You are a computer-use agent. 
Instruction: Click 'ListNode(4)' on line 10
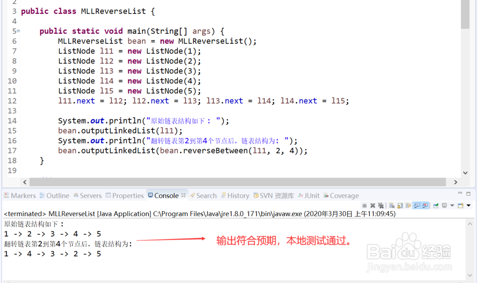[171, 81]
